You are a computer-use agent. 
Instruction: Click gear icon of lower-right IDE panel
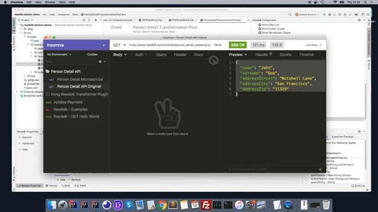tap(359, 131)
